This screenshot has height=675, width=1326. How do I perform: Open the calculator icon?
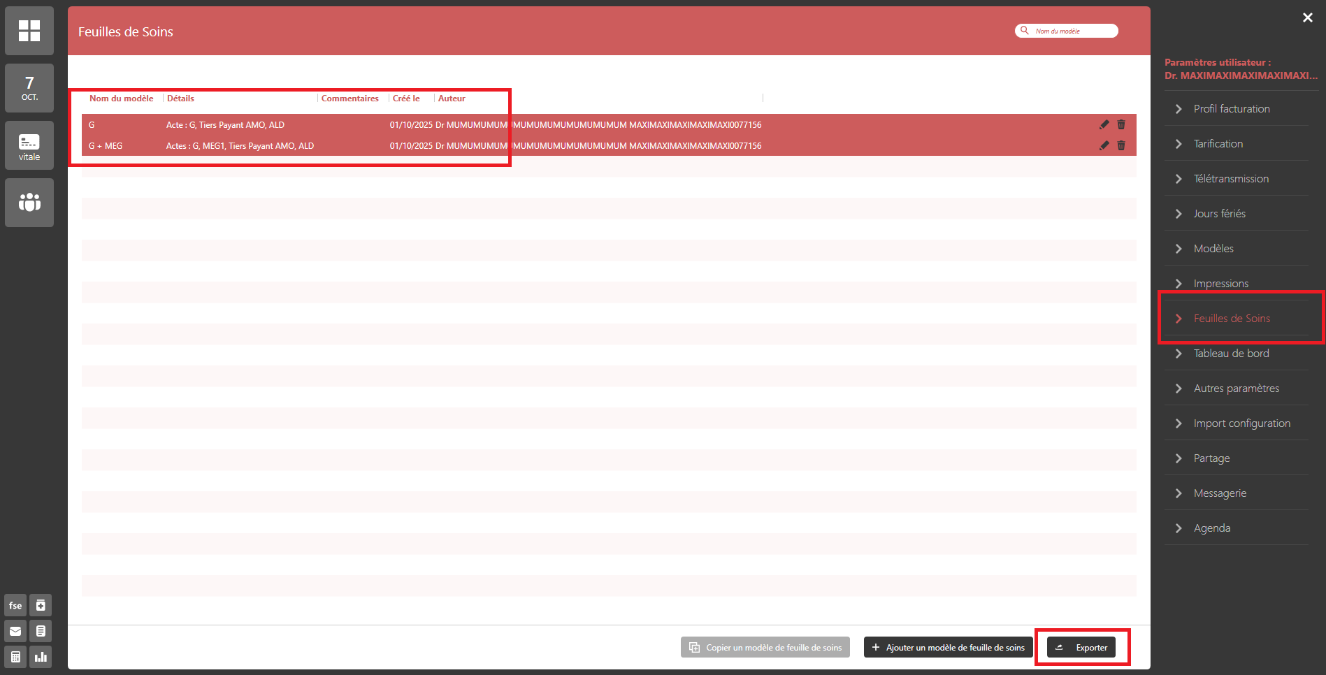point(15,657)
